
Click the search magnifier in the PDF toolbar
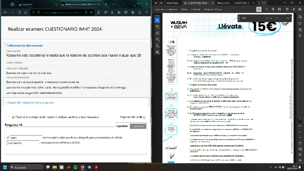[259, 9]
